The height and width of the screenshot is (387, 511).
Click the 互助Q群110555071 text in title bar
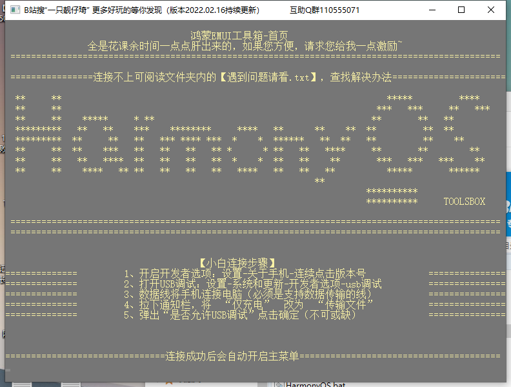pos(325,10)
